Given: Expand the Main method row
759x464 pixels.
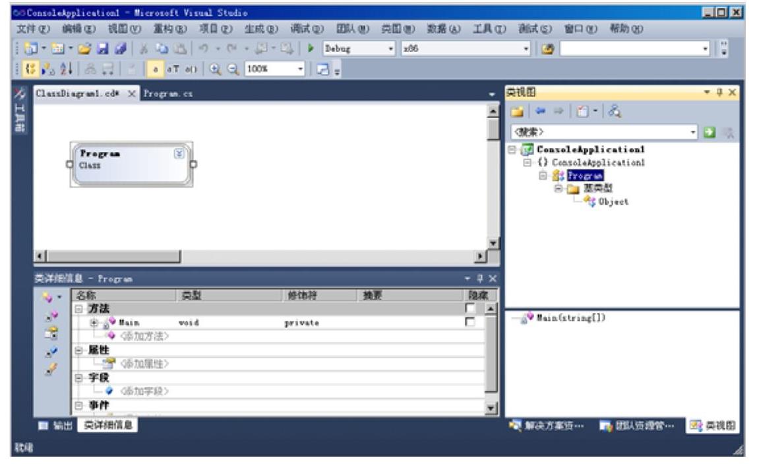Looking at the screenshot, I should (94, 322).
